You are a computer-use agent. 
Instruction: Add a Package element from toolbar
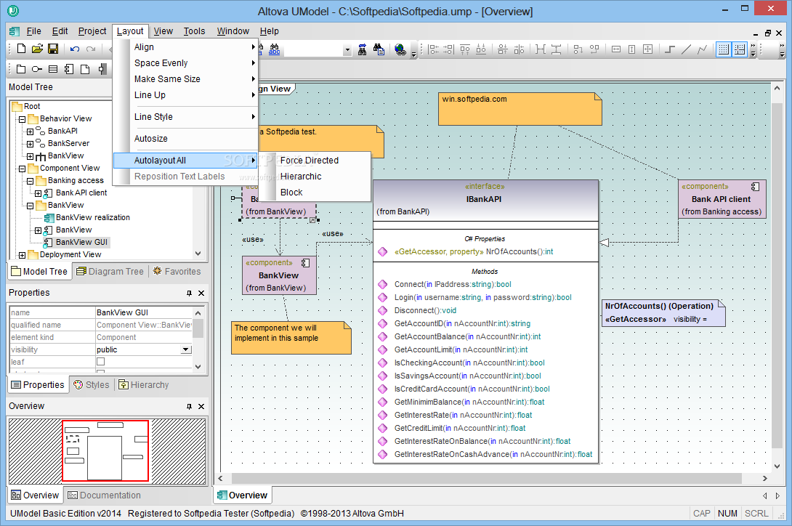(x=21, y=69)
